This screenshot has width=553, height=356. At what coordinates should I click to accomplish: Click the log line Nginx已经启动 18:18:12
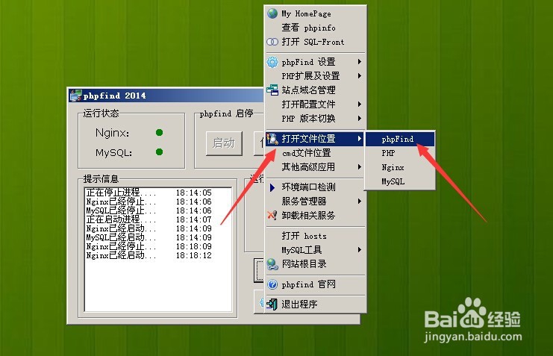pos(149,255)
